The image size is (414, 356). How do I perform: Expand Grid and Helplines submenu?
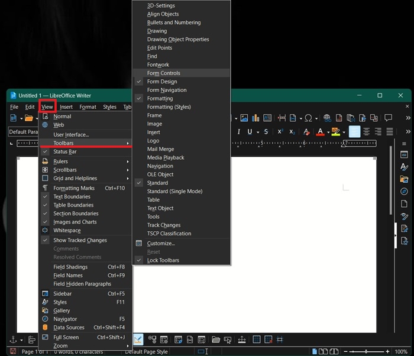click(86, 178)
